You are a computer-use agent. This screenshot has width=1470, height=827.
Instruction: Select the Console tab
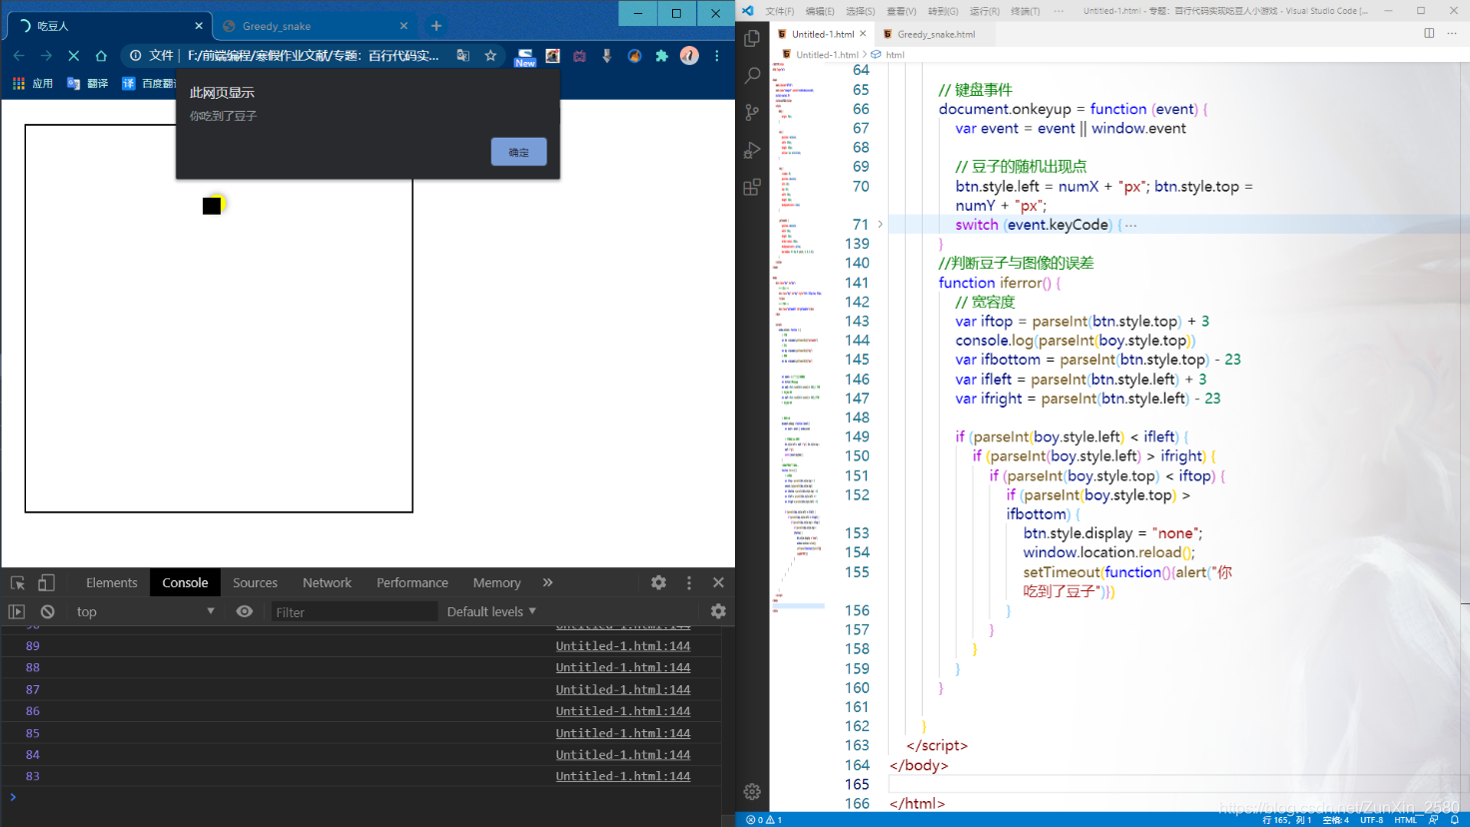tap(185, 582)
